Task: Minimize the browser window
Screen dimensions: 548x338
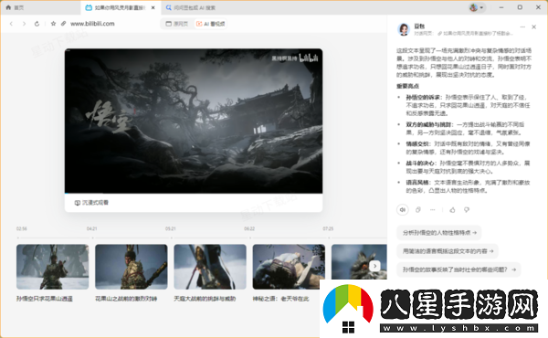Action: point(501,7)
